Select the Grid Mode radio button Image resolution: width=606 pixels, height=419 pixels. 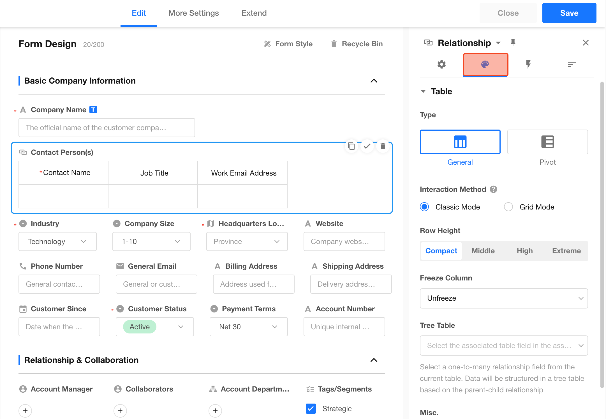coord(508,207)
